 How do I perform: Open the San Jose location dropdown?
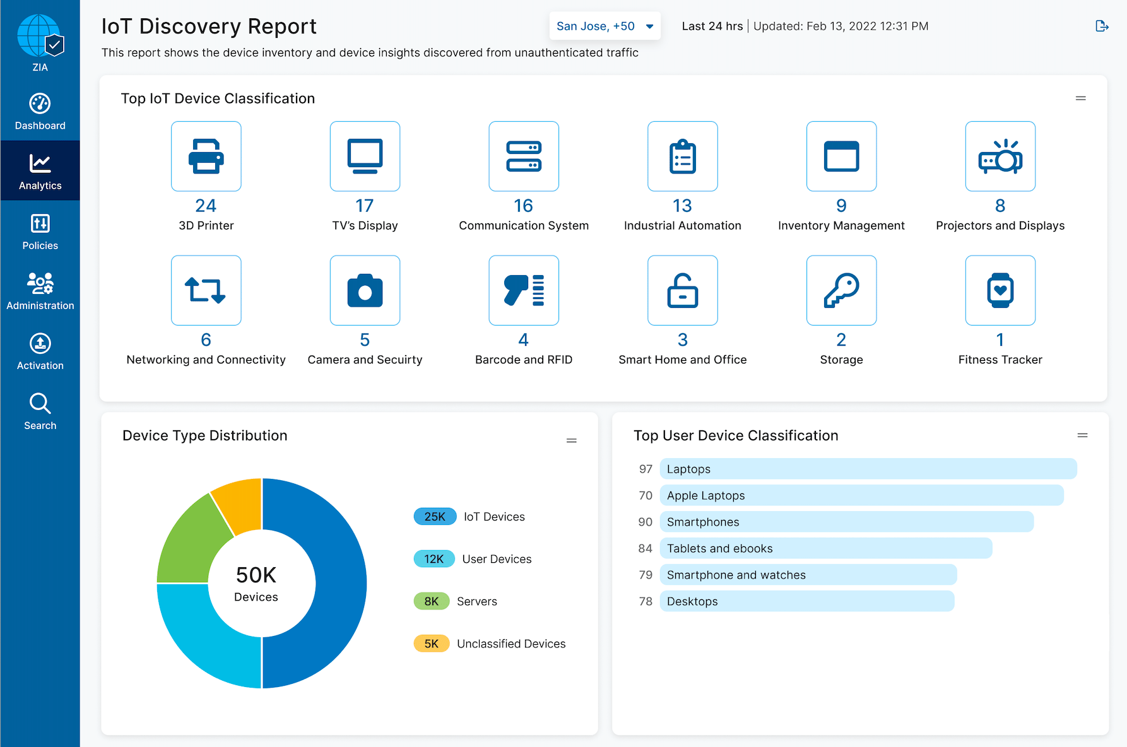[604, 26]
